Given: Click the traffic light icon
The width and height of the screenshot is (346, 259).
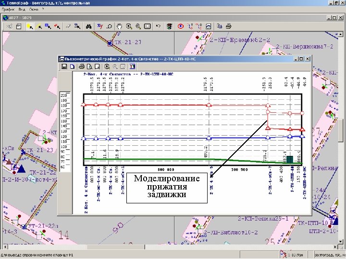Looking at the screenshot, I should 169,26.
